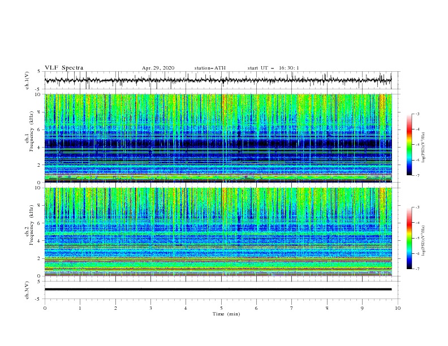Click the time axis tick label "5"
The width and height of the screenshot is (448, 346).
click(x=221, y=308)
